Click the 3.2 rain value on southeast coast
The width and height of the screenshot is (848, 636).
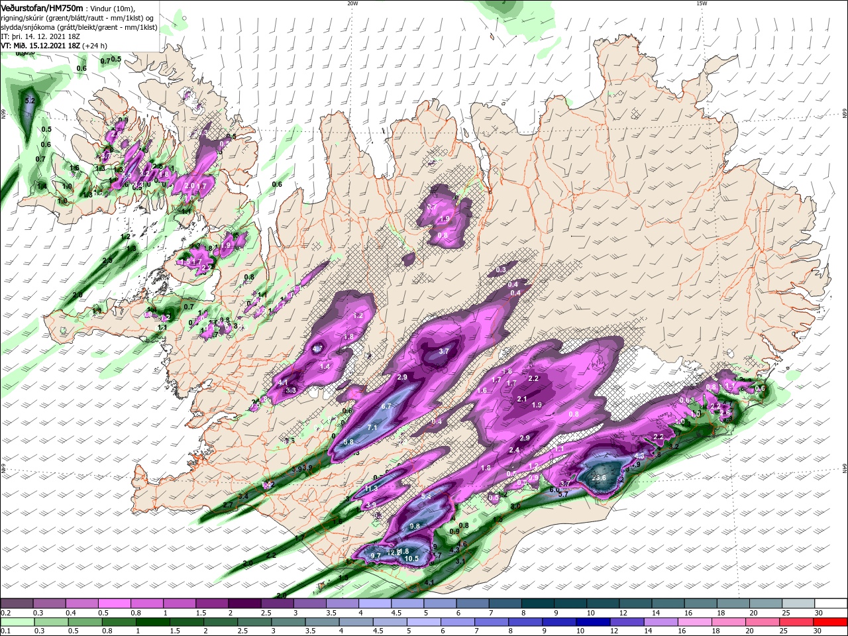674,447
